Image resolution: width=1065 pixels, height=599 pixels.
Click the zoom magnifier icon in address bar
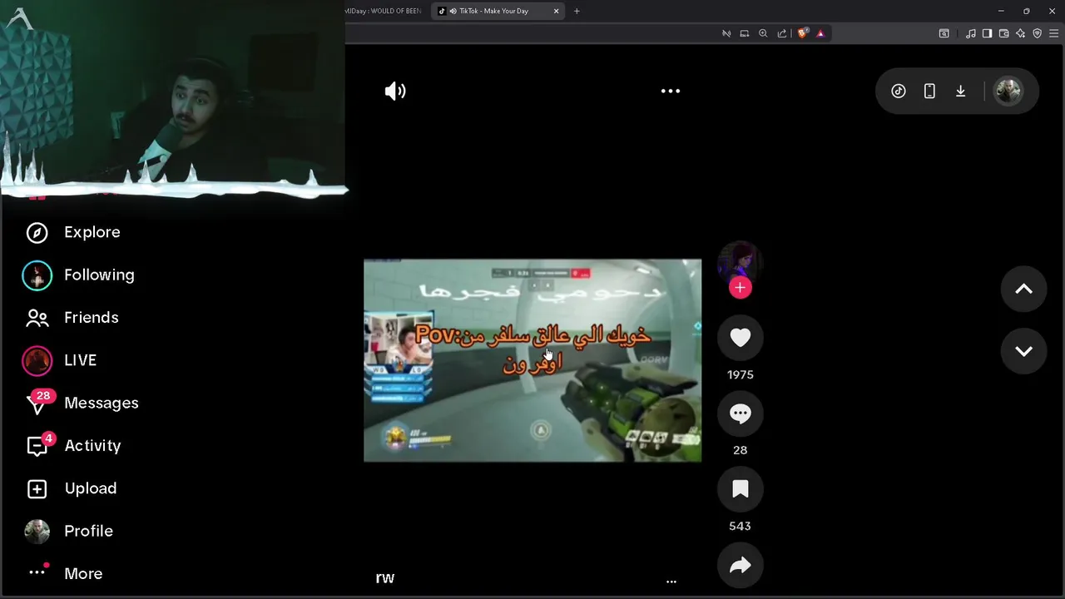(763, 33)
